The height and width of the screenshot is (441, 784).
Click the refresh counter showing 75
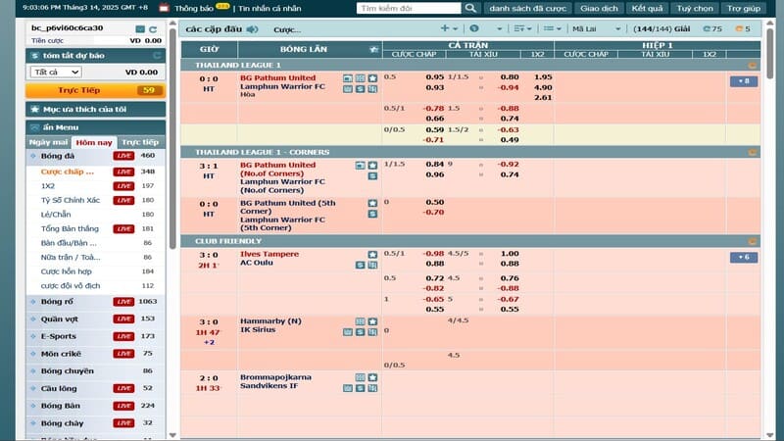[x=712, y=29]
